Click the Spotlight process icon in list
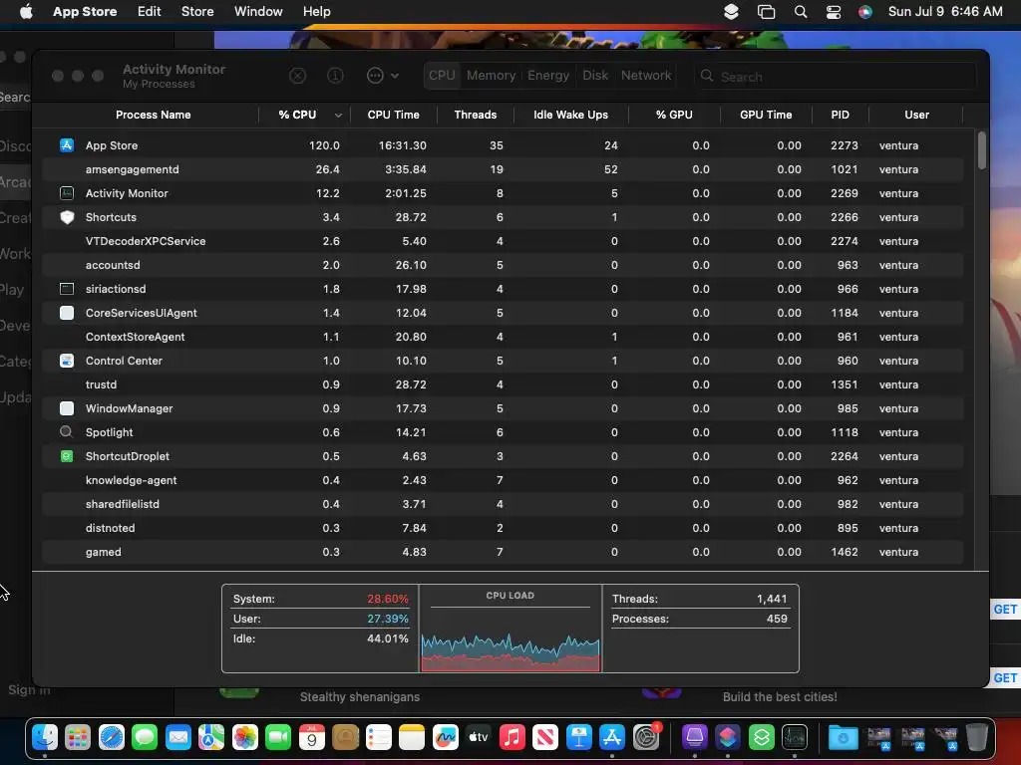Image resolution: width=1021 pixels, height=765 pixels. click(x=67, y=432)
